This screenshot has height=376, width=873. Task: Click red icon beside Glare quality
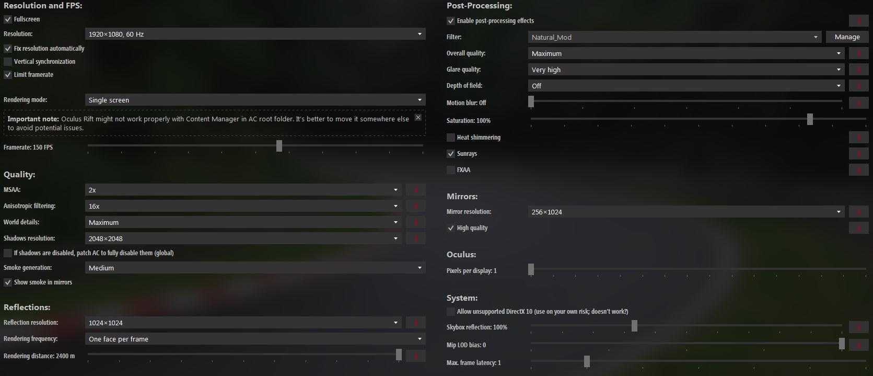pyautogui.click(x=858, y=70)
